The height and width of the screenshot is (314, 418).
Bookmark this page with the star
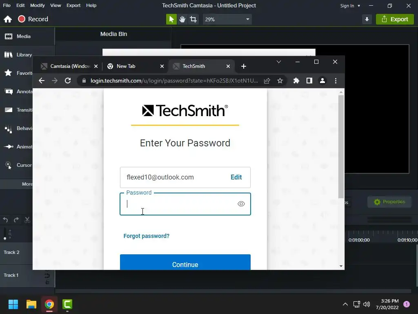280,81
